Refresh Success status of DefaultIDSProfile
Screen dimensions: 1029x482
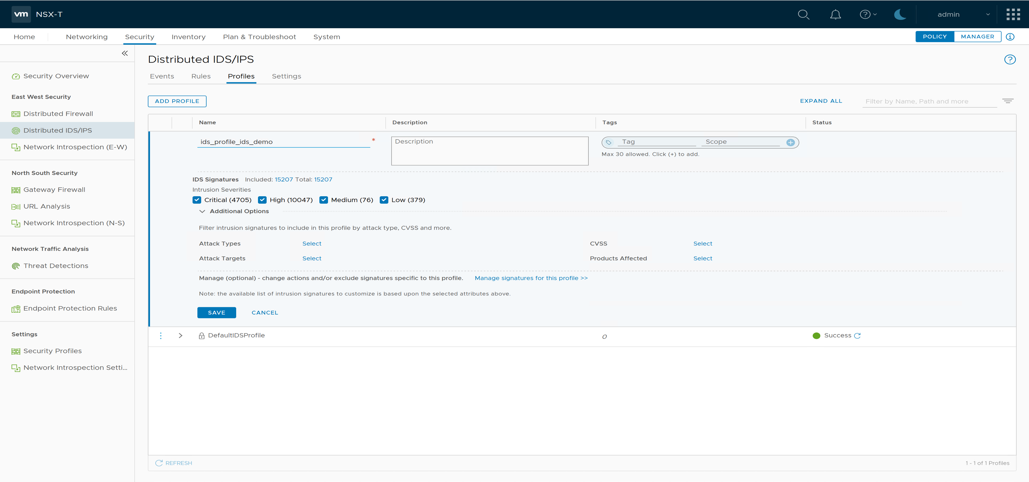857,336
